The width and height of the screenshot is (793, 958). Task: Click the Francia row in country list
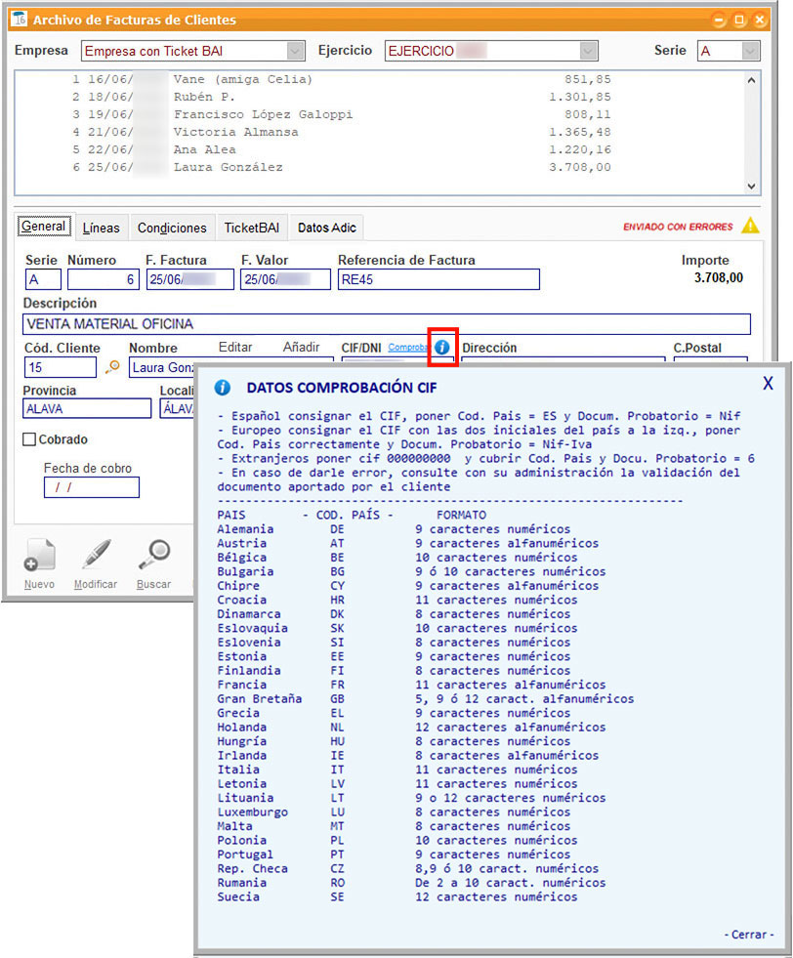coord(412,685)
